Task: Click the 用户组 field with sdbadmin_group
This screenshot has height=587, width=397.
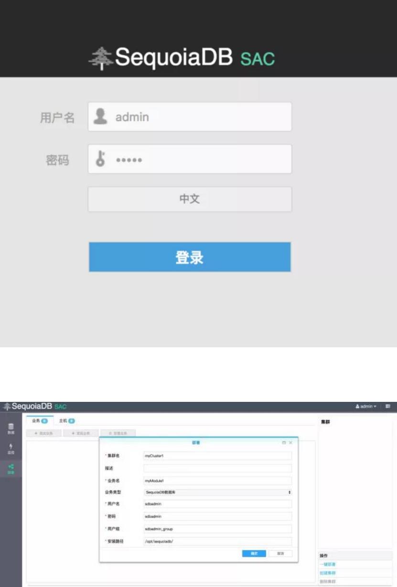Action: tap(217, 529)
